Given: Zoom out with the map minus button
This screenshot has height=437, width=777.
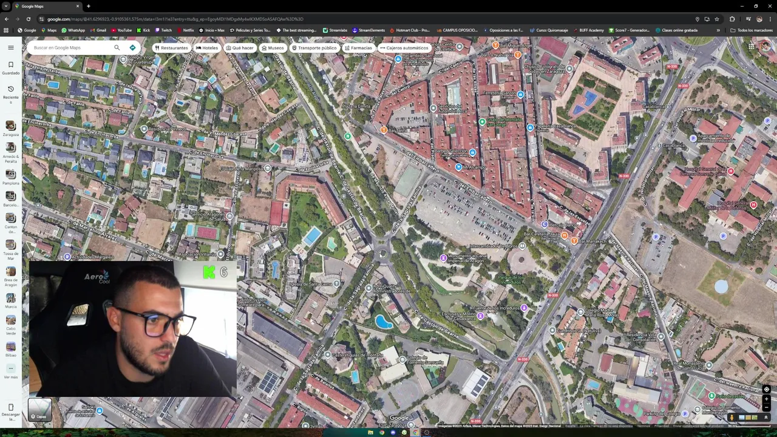Looking at the screenshot, I should tap(766, 407).
